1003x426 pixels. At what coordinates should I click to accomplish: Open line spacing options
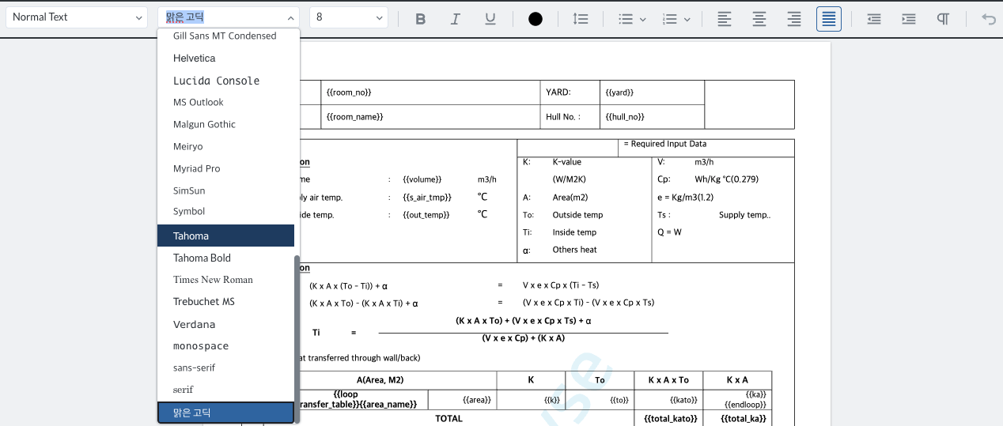pyautogui.click(x=581, y=19)
